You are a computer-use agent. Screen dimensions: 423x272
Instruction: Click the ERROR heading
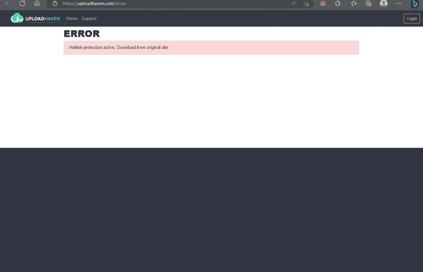tap(82, 34)
